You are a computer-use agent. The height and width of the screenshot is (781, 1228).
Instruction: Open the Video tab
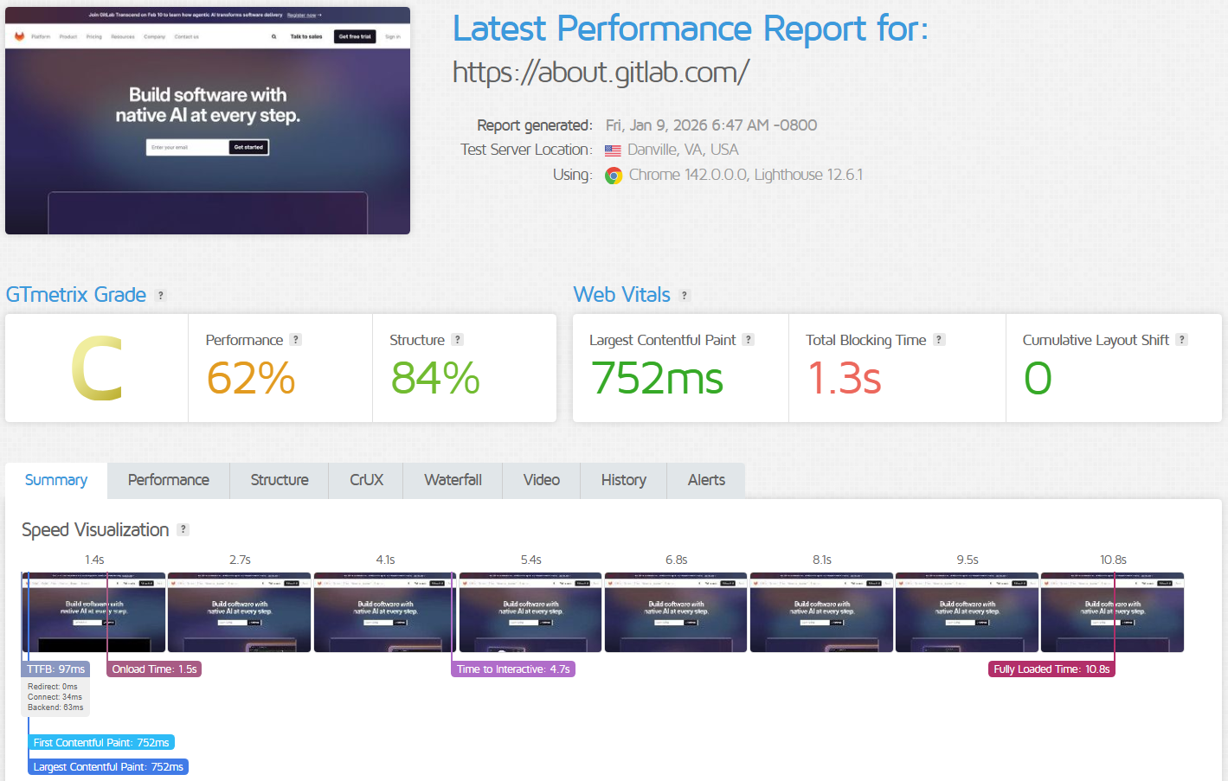[x=542, y=480]
